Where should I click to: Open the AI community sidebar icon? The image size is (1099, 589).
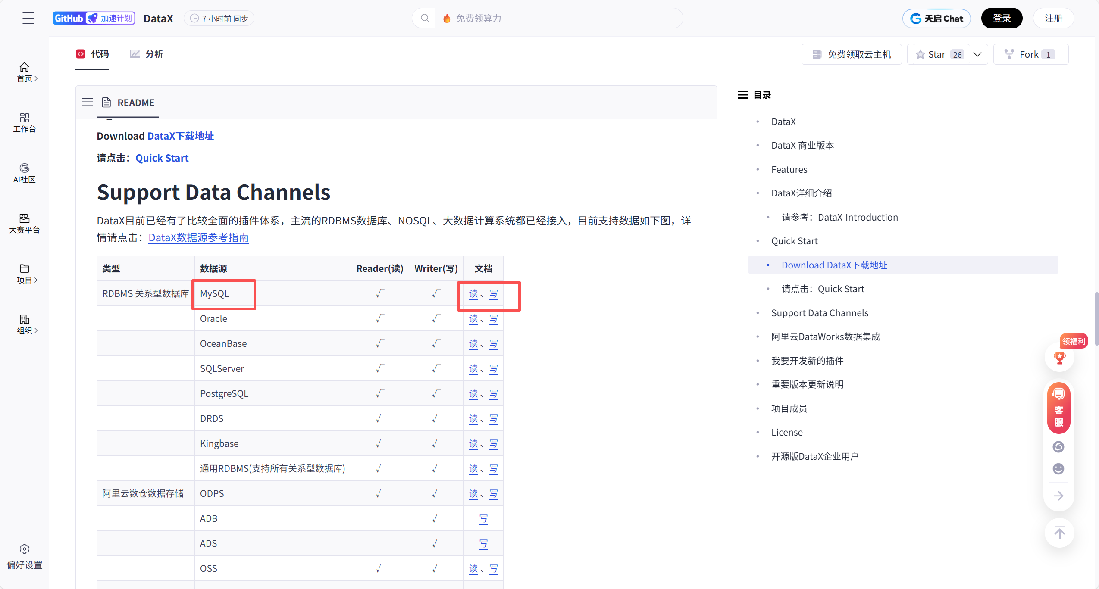[x=25, y=173]
